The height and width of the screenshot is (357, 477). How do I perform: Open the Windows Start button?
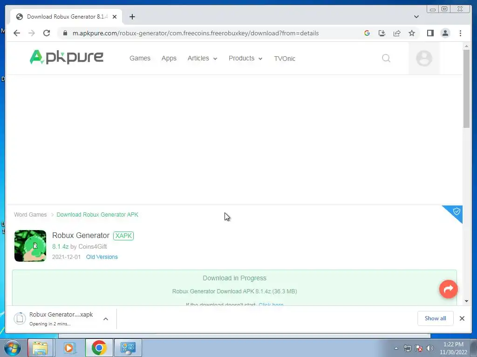click(12, 348)
